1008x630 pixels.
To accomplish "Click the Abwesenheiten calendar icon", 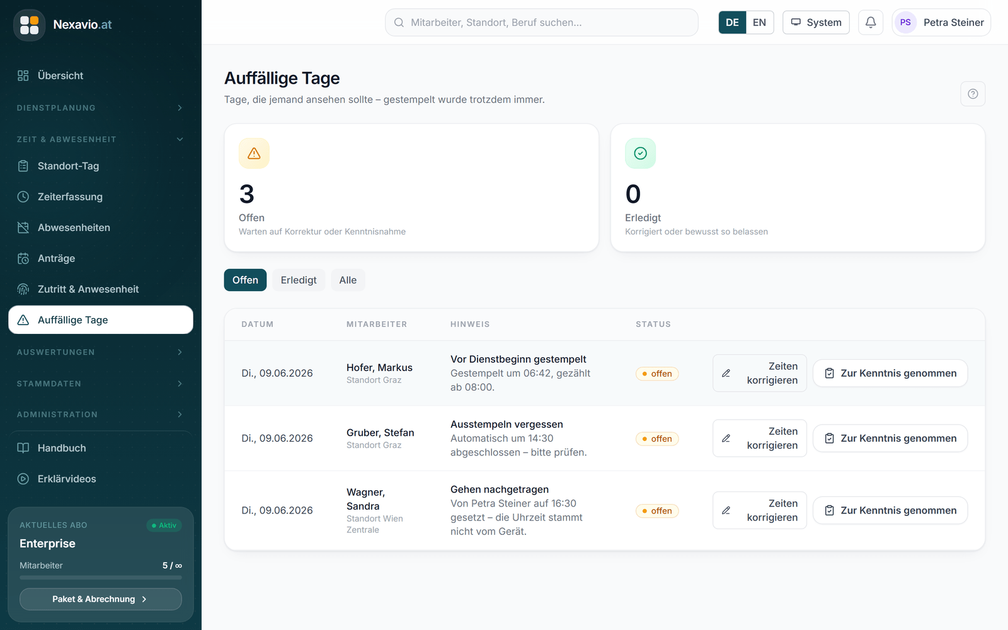I will (23, 227).
